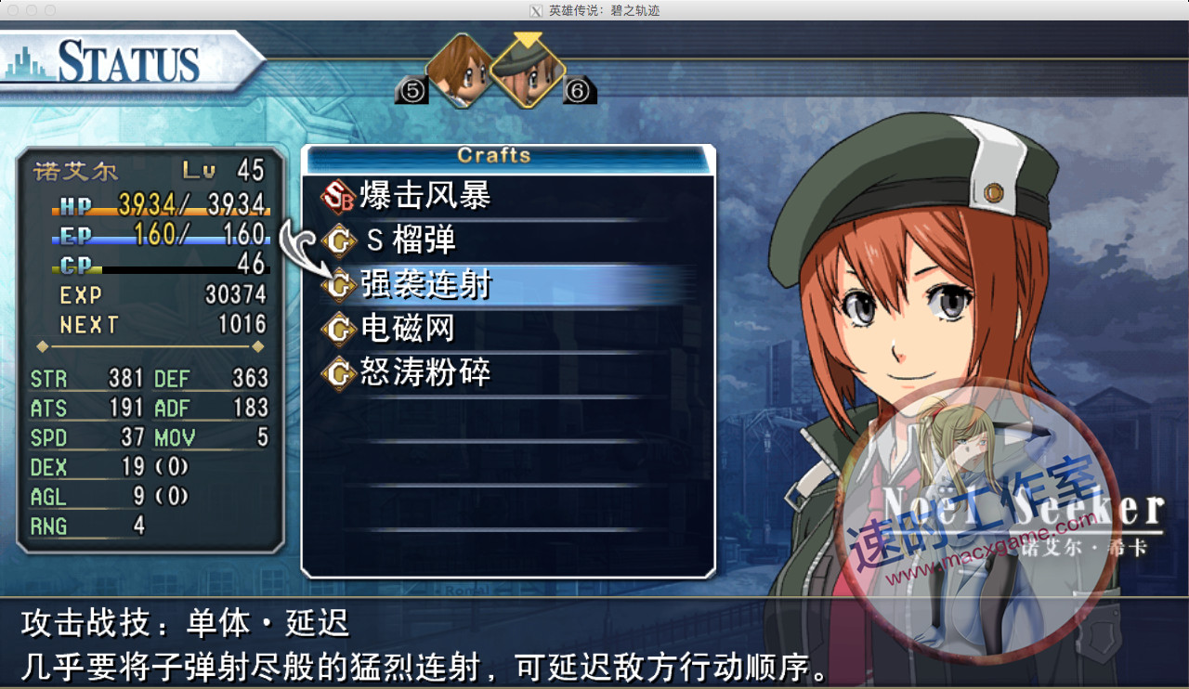
Task: Select the 爆击风暴 craft entry
Action: click(508, 196)
